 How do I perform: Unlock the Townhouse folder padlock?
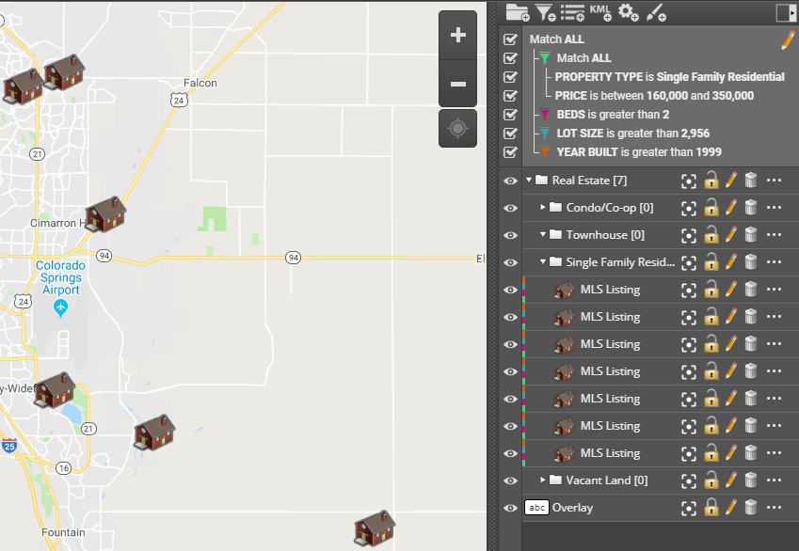712,234
